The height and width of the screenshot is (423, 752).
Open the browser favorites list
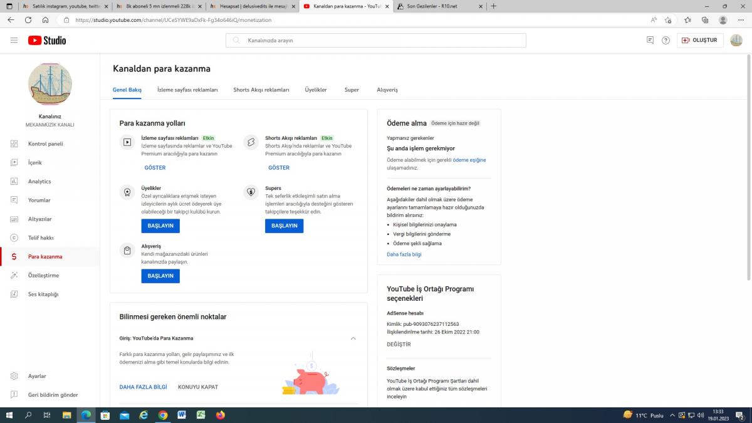point(688,20)
